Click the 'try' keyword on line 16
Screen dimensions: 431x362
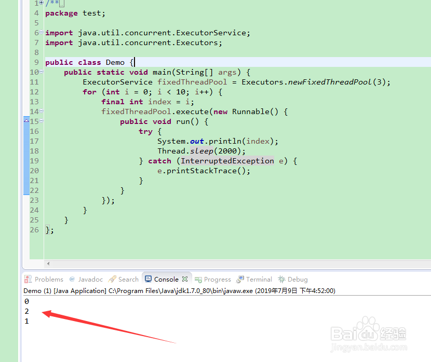point(145,131)
